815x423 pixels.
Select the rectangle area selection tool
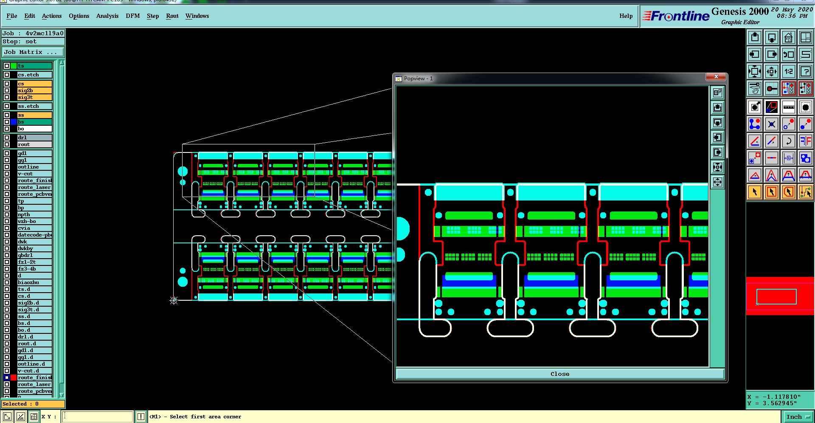[x=772, y=192]
